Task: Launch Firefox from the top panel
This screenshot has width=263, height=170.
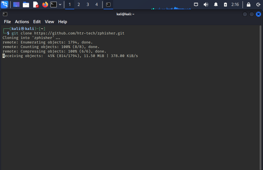Action: (x=45, y=5)
